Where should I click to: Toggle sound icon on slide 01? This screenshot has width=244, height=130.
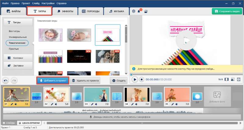click(x=16, y=104)
